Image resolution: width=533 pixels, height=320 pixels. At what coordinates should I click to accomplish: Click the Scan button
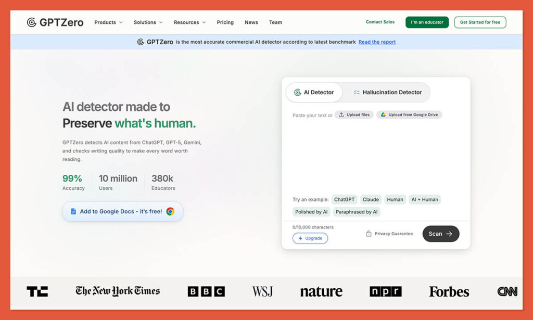[x=440, y=234]
